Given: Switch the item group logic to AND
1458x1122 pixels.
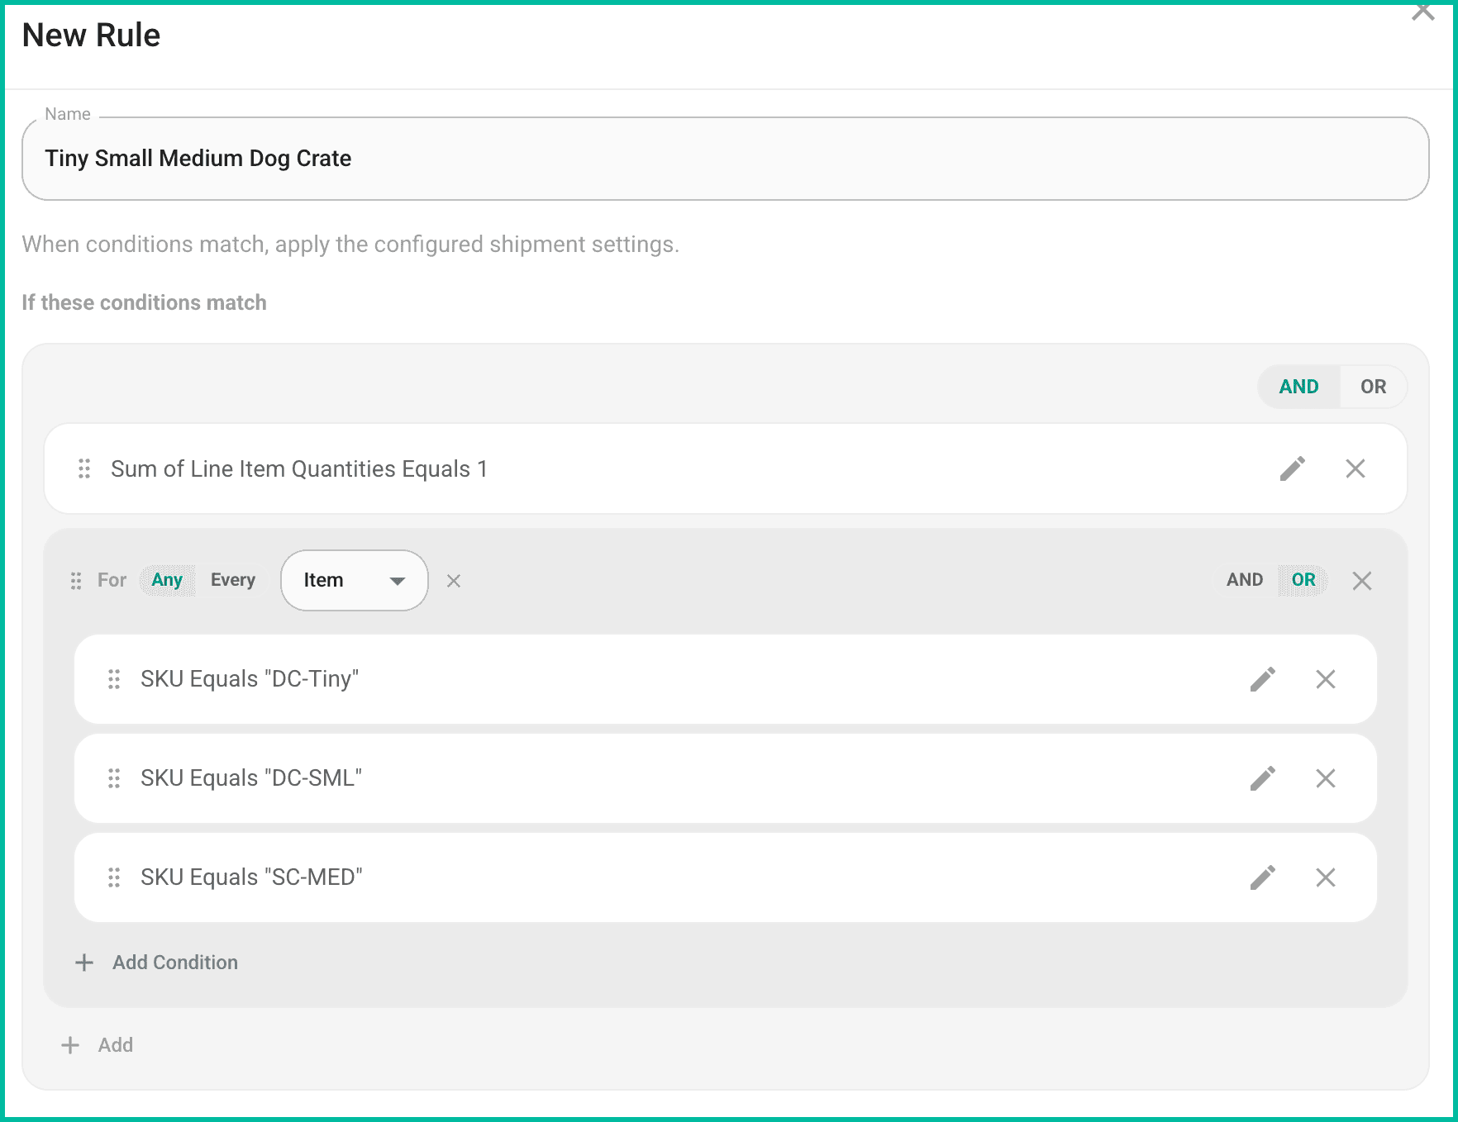Looking at the screenshot, I should click(1245, 580).
